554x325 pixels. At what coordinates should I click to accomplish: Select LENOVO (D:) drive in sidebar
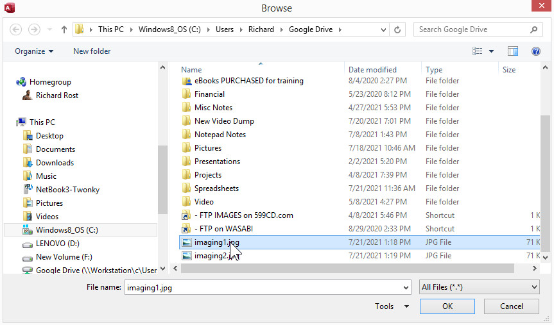57,244
